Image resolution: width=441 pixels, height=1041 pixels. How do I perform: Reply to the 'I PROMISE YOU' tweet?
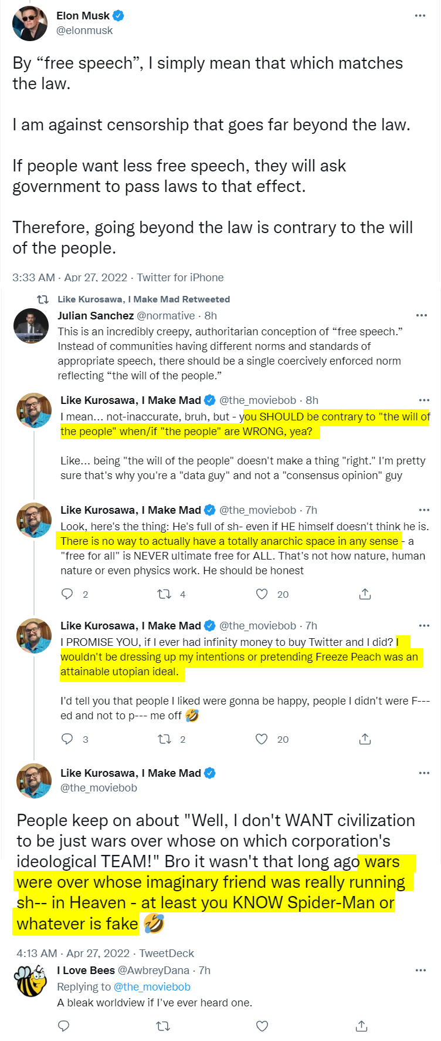coord(67,739)
